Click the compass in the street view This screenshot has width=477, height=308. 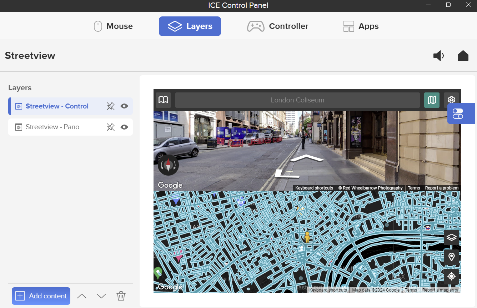point(168,165)
